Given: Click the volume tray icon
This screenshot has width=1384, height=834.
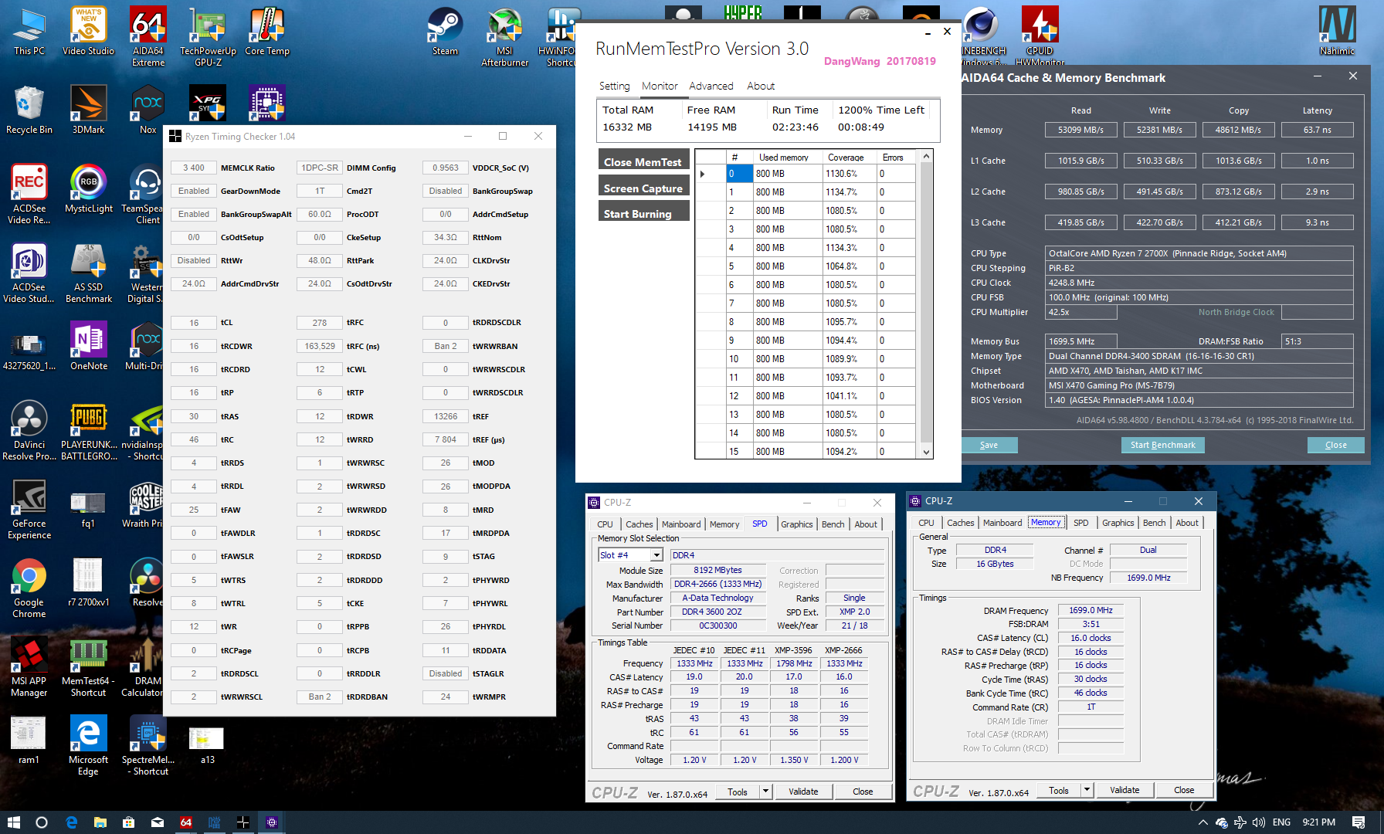Looking at the screenshot, I should pos(1259,822).
